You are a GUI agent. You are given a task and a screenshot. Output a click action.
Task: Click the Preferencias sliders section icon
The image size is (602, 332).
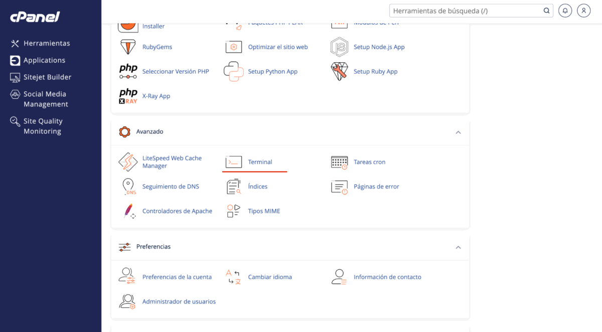(124, 247)
